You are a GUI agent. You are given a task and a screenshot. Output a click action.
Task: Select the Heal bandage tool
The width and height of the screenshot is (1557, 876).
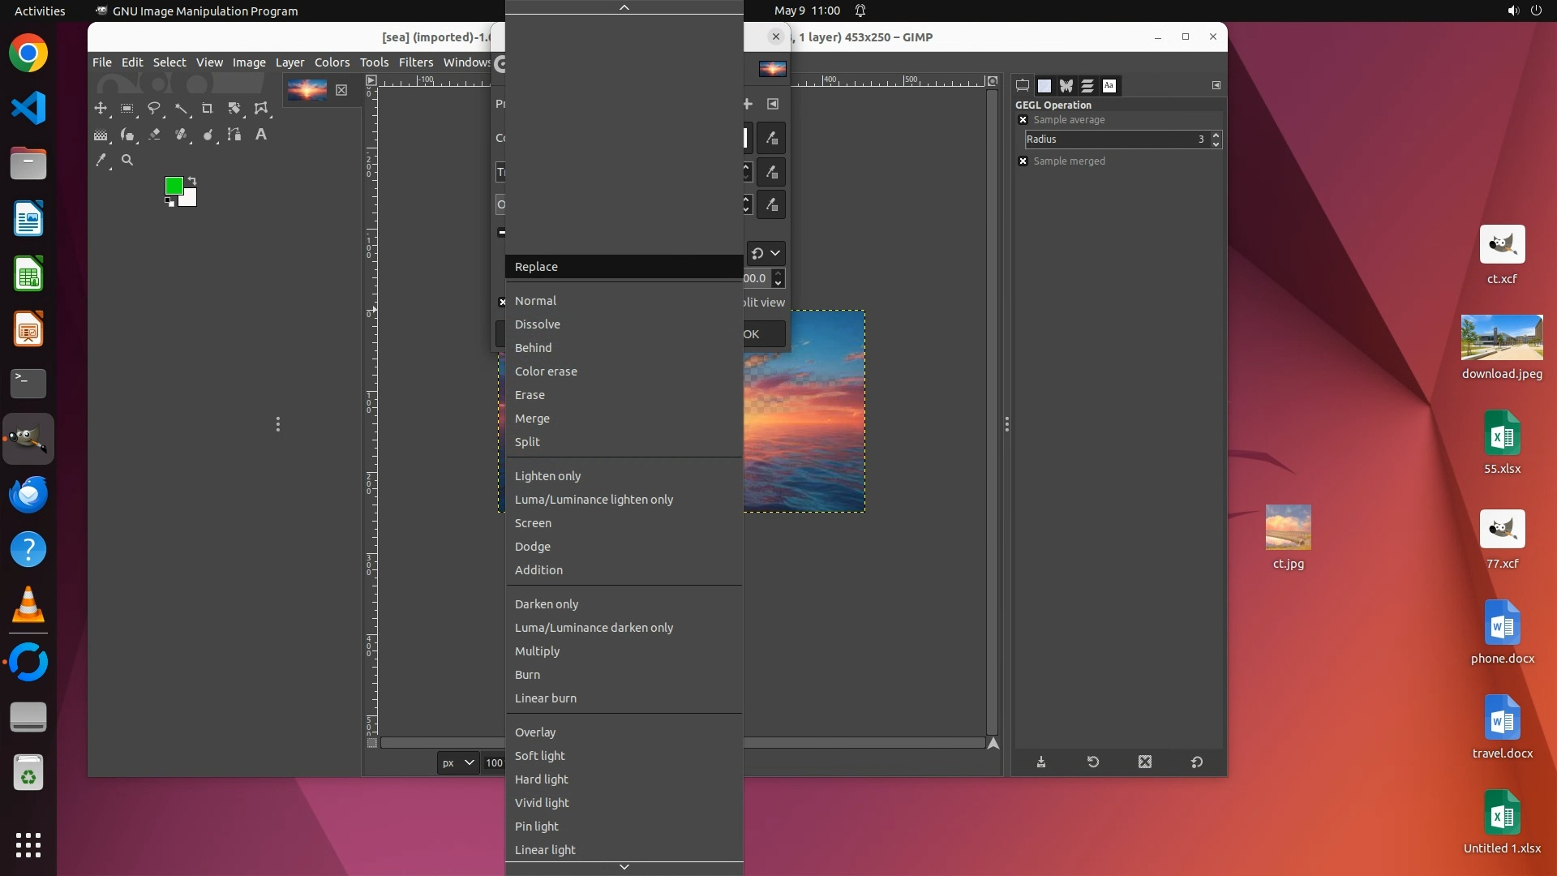[181, 135]
